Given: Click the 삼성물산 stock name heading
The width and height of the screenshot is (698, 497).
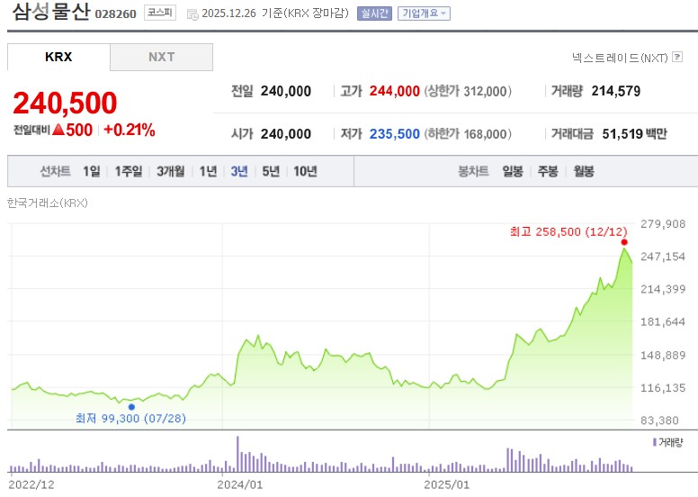Looking at the screenshot, I should (50, 12).
